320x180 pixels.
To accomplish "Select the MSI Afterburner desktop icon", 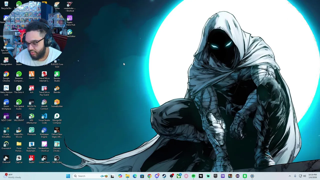I will (x=31, y=118).
